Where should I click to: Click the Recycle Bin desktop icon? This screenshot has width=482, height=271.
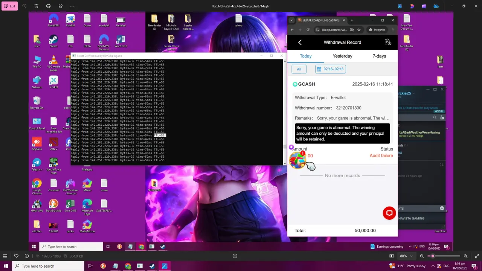click(37, 103)
